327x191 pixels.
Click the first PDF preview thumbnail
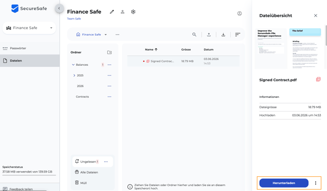tap(271, 48)
